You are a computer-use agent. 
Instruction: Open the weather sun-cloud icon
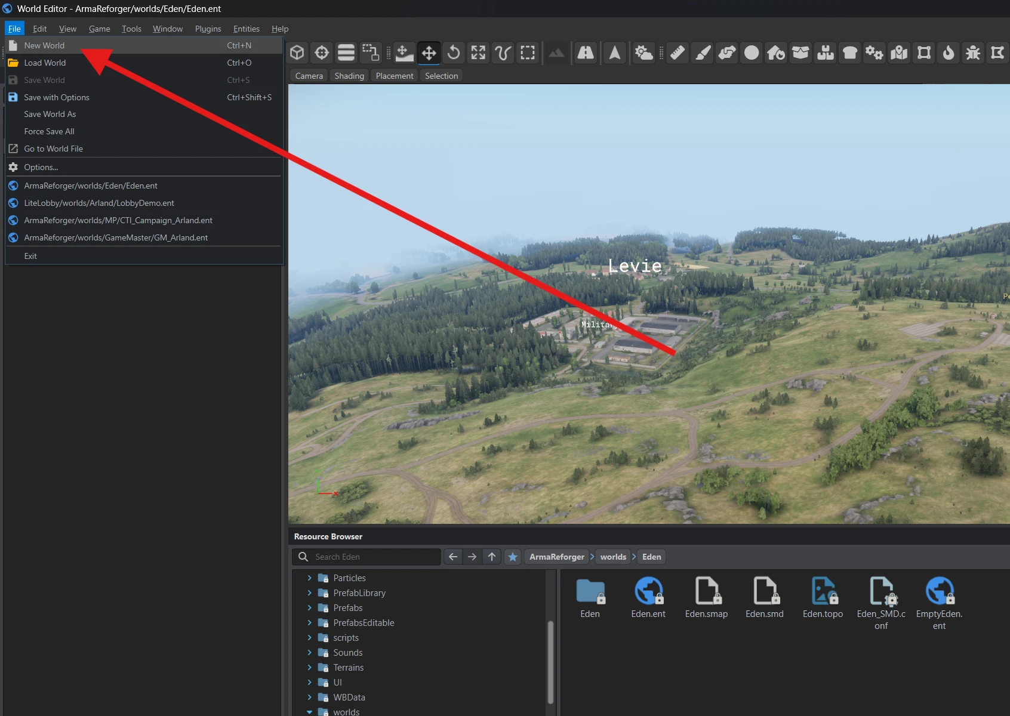643,53
